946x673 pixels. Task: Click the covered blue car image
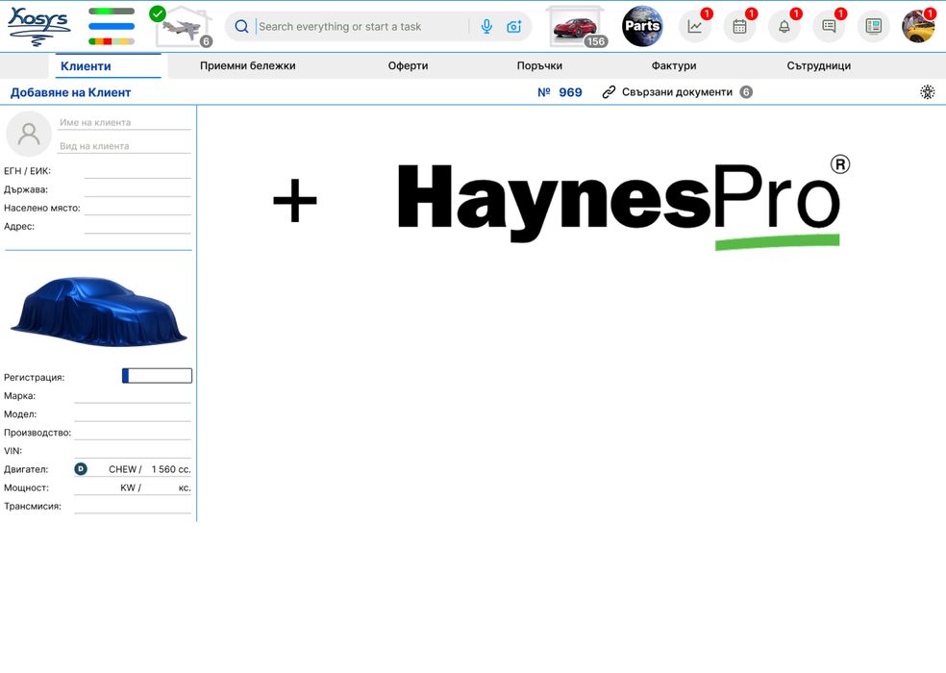tap(99, 312)
